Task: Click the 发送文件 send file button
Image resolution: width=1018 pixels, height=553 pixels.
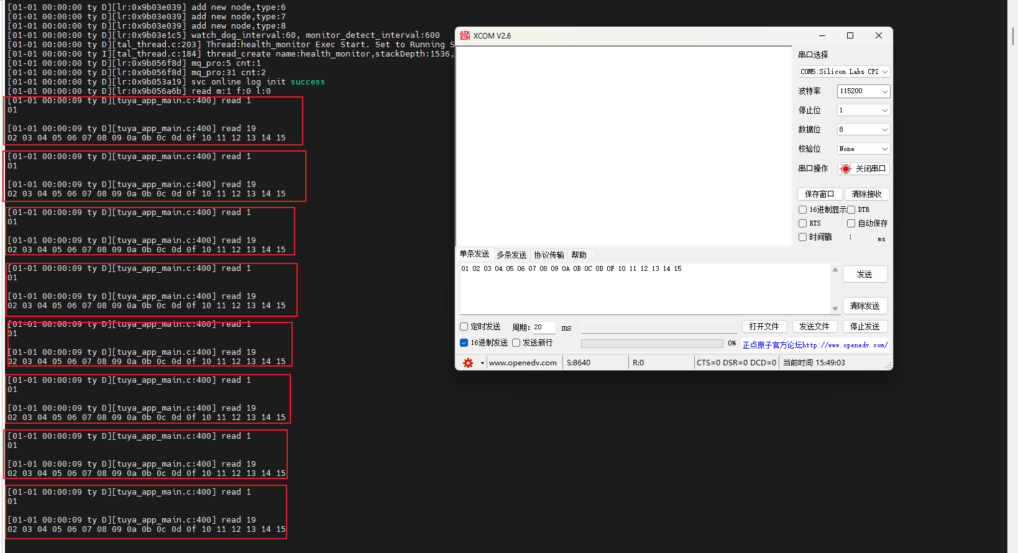Action: click(815, 327)
